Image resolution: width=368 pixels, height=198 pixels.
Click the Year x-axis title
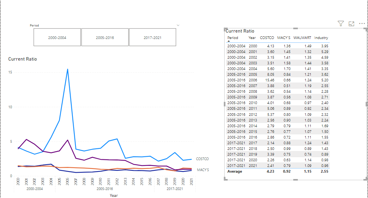[113, 195]
